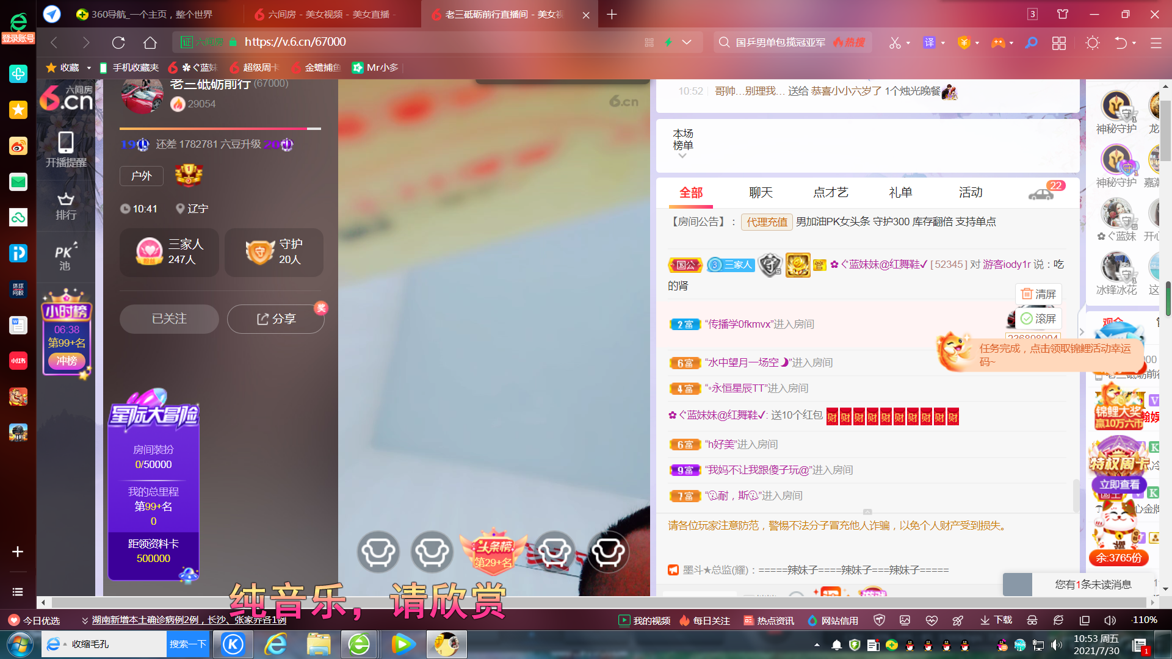Image resolution: width=1172 pixels, height=659 pixels.
Task: Open new browser tab plus button
Action: point(612,14)
